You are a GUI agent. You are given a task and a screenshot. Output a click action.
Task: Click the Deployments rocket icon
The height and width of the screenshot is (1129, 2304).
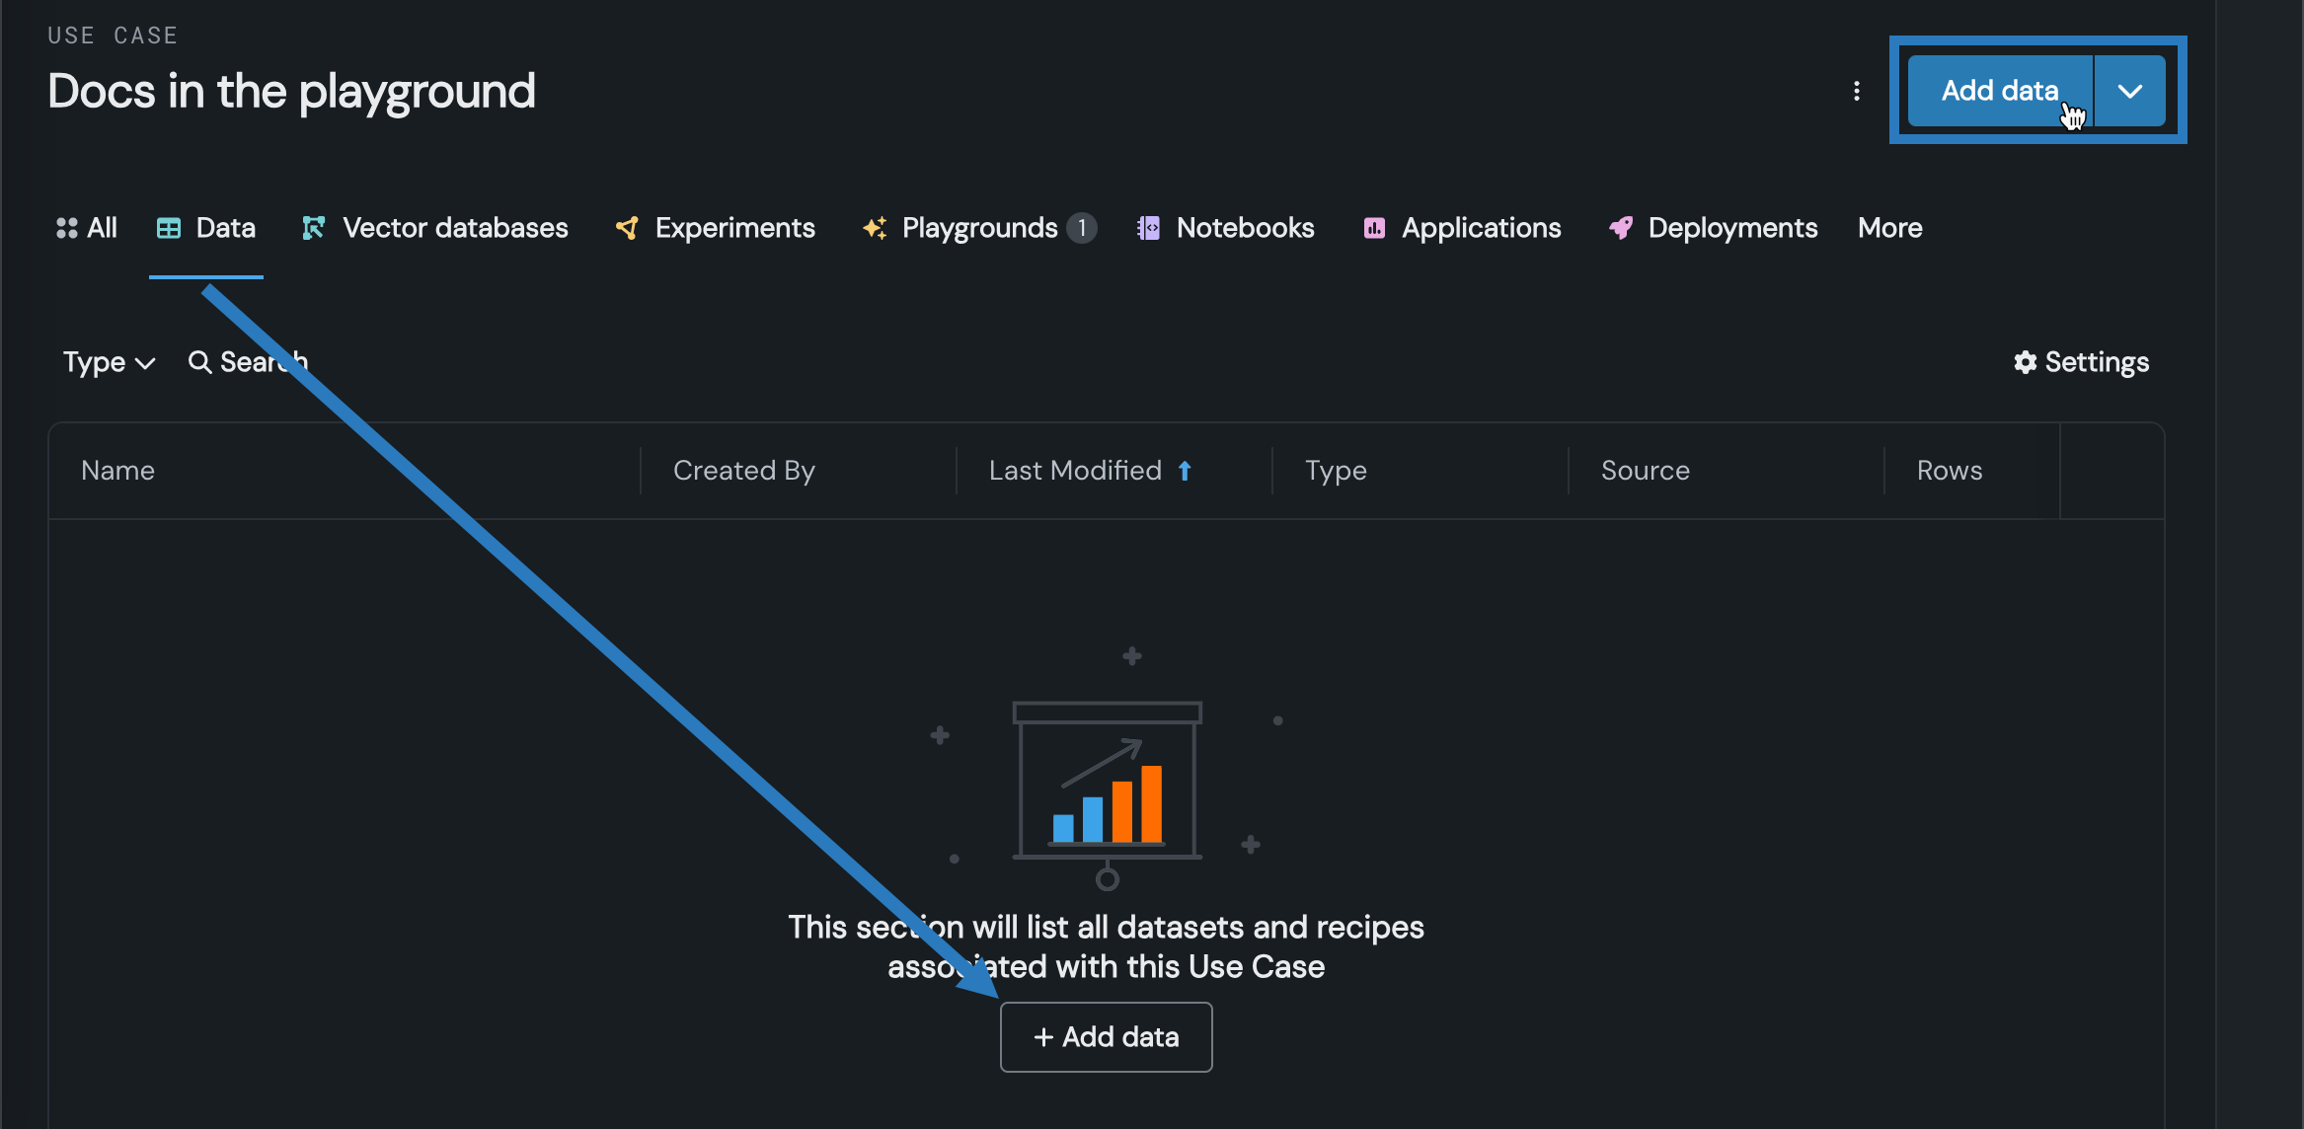pyautogui.click(x=1620, y=228)
